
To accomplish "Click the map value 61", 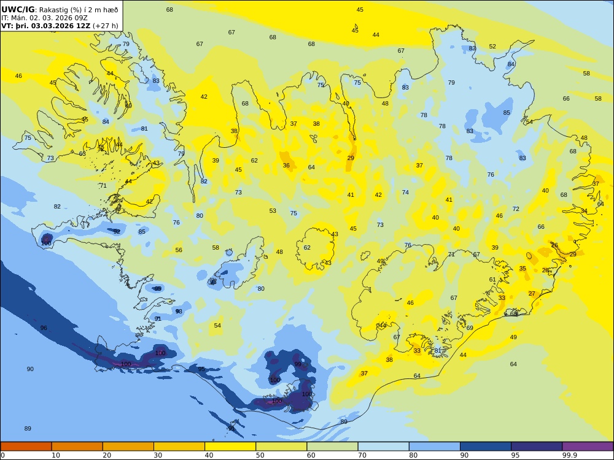I will 492,280.
